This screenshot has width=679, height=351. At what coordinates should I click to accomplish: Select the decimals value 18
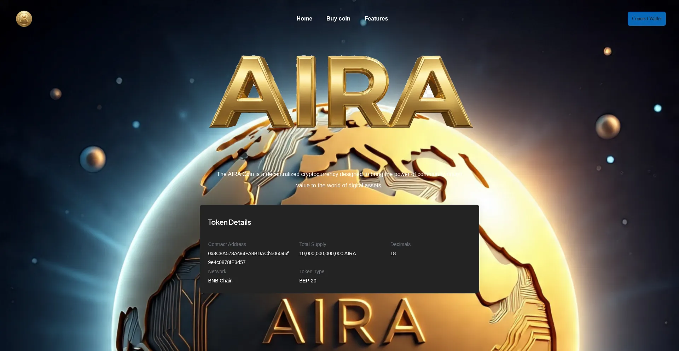coord(393,253)
